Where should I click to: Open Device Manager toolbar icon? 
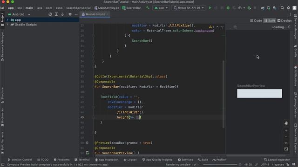[269, 8]
